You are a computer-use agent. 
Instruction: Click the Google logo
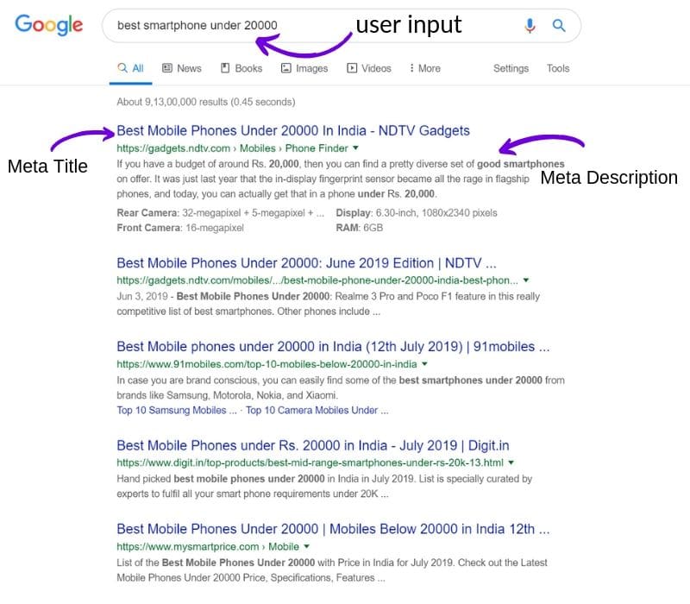[x=49, y=25]
